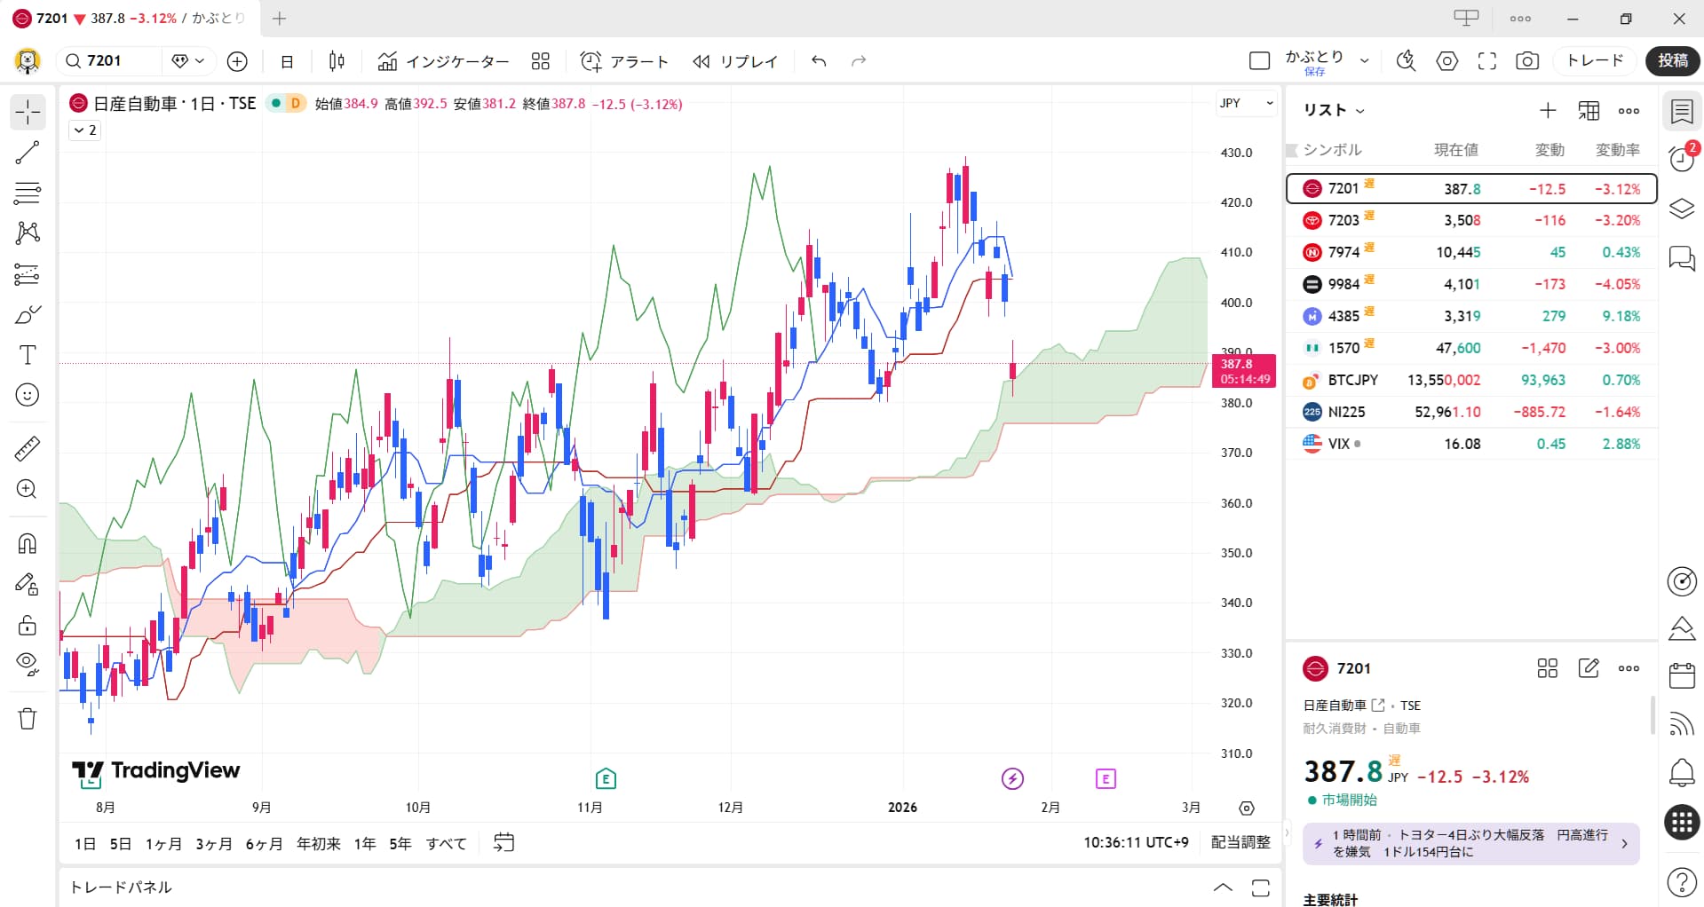Expand the JPY currency dropdown
This screenshot has width=1704, height=907.
click(1246, 104)
